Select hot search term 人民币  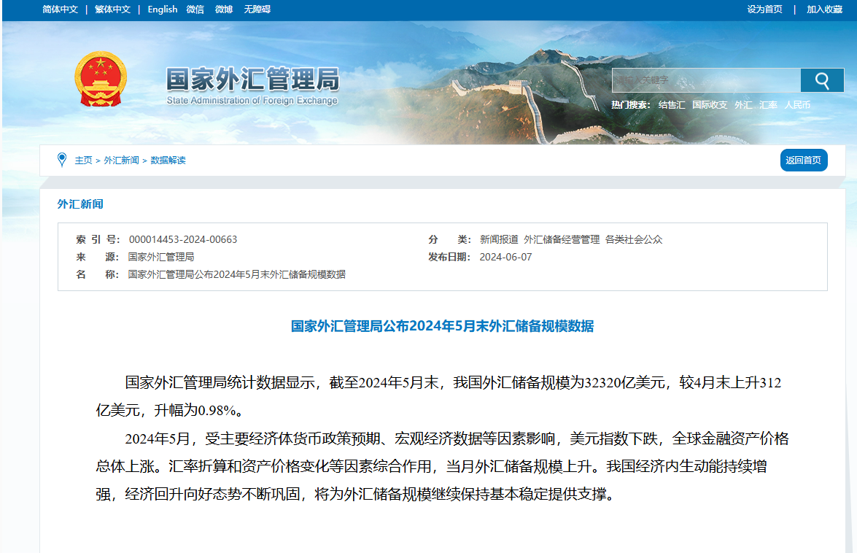[797, 105]
